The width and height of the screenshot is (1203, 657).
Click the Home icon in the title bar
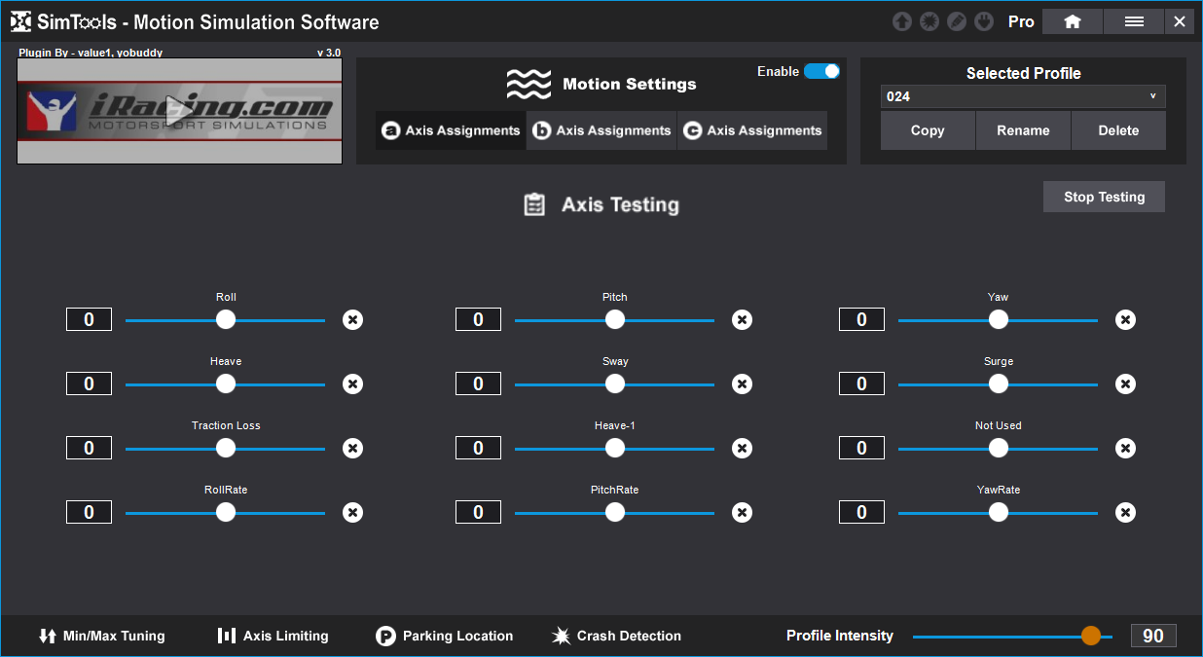(1072, 20)
